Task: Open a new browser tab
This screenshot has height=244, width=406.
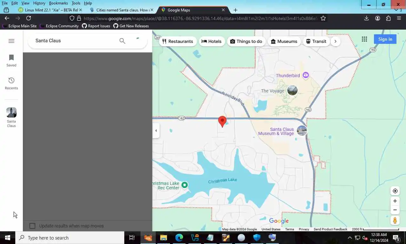Action: tap(235, 10)
